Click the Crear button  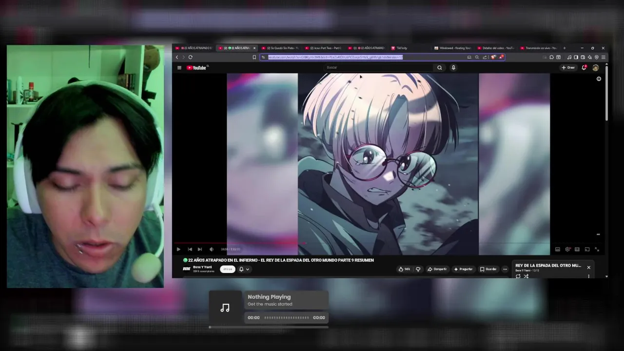coord(568,68)
